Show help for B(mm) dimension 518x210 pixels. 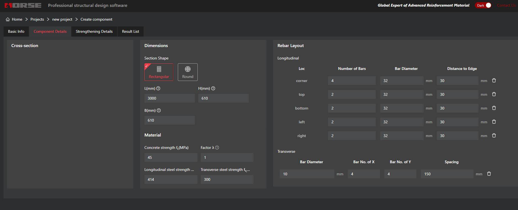coord(159,110)
